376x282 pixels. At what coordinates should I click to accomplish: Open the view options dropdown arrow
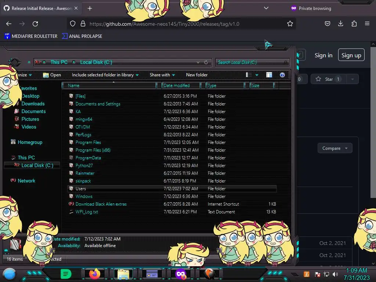[257, 75]
